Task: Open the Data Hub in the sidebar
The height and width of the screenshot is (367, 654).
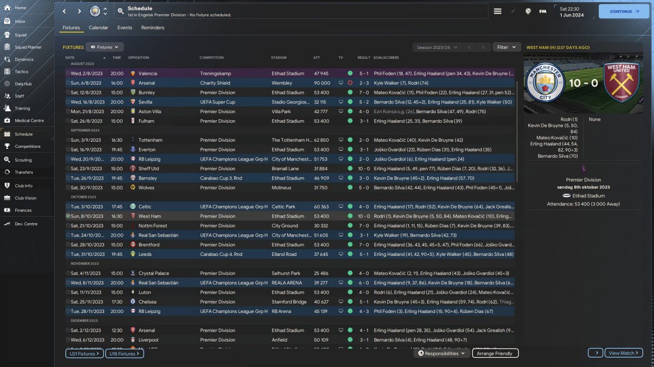Action: [x=23, y=84]
